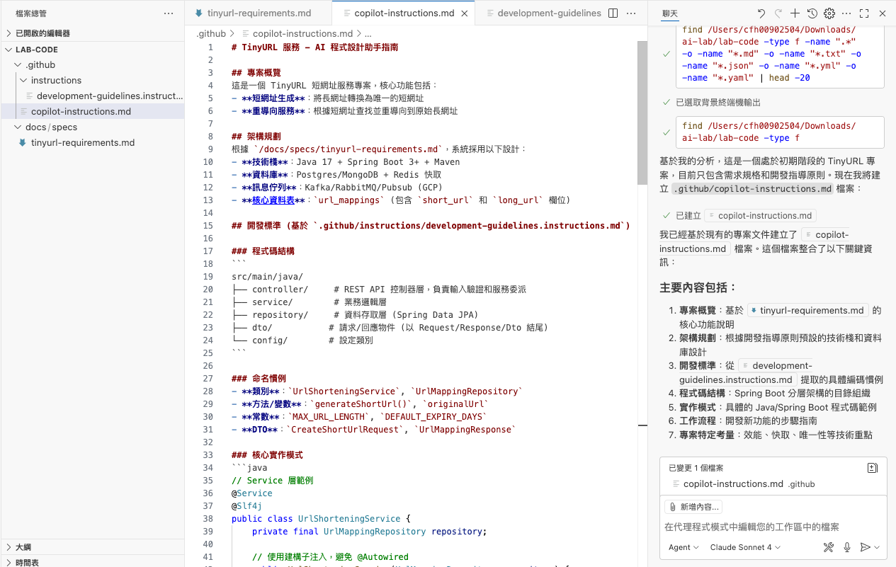Click the tinyurl-requirements.md file chip in chat

tap(807, 310)
